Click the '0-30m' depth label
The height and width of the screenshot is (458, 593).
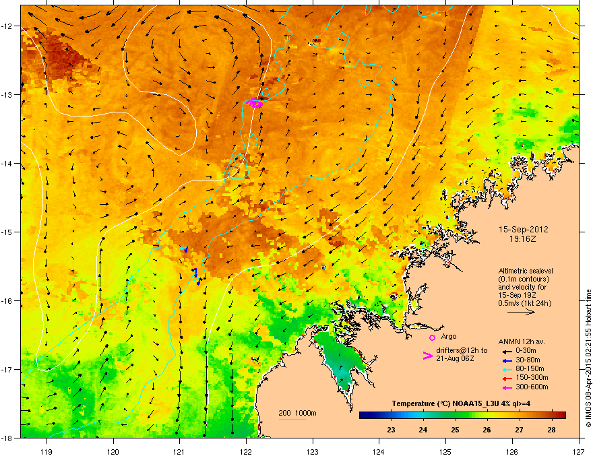pos(526,351)
